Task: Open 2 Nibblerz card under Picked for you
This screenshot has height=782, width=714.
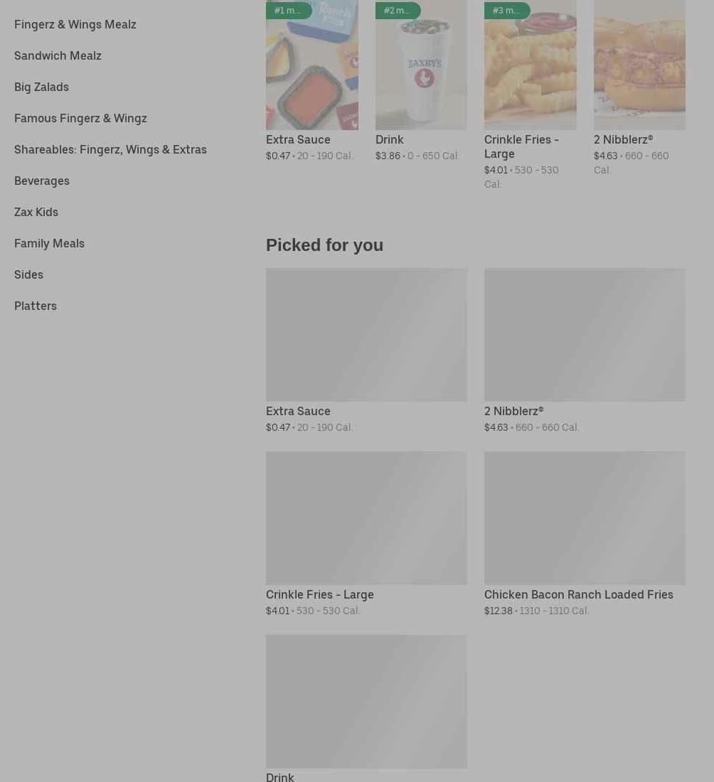Action: coord(585,335)
